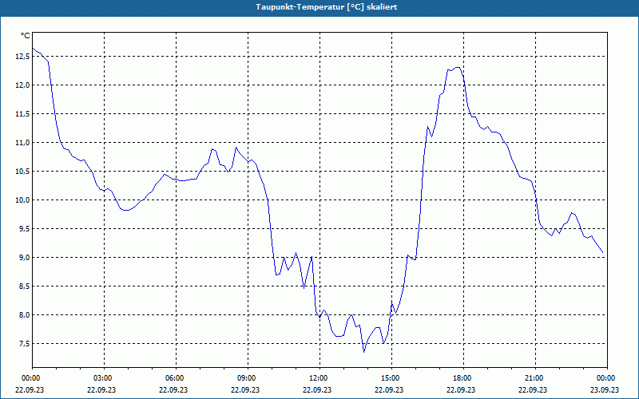Screen dimensions: 639x399
Task: Pick the '18:00' time axis label
Action: tap(463, 378)
